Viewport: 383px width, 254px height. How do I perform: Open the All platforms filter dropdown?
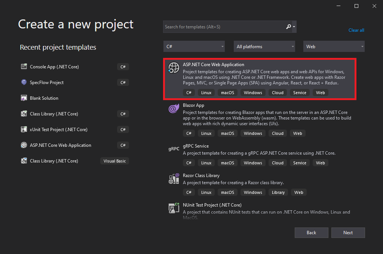tap(264, 46)
